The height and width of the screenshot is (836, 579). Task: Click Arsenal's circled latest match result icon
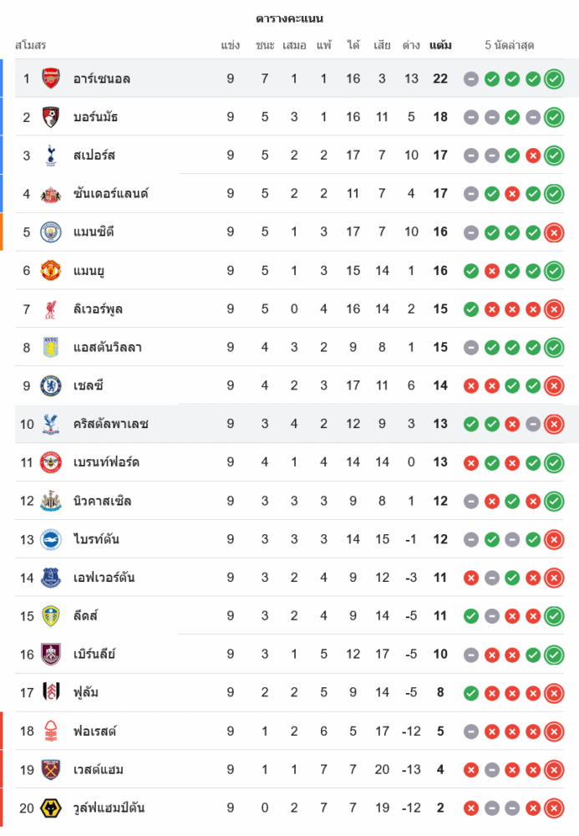553,79
